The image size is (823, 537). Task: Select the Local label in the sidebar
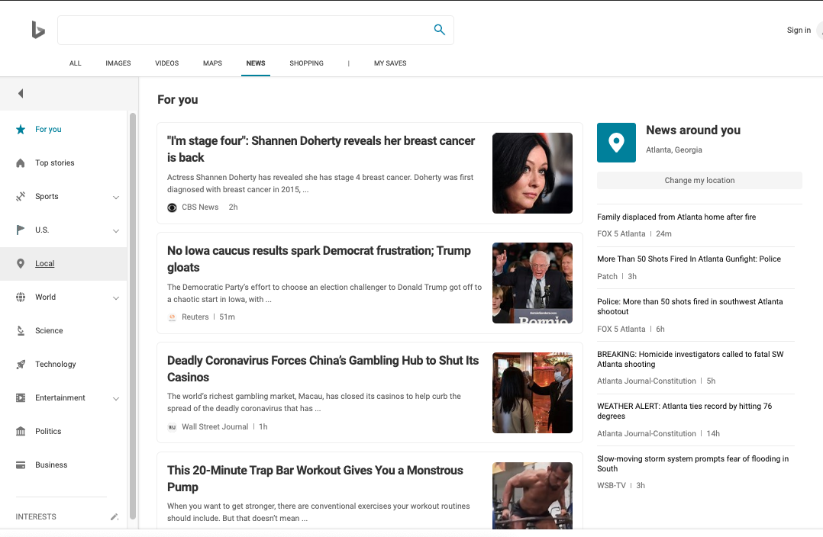(x=44, y=263)
